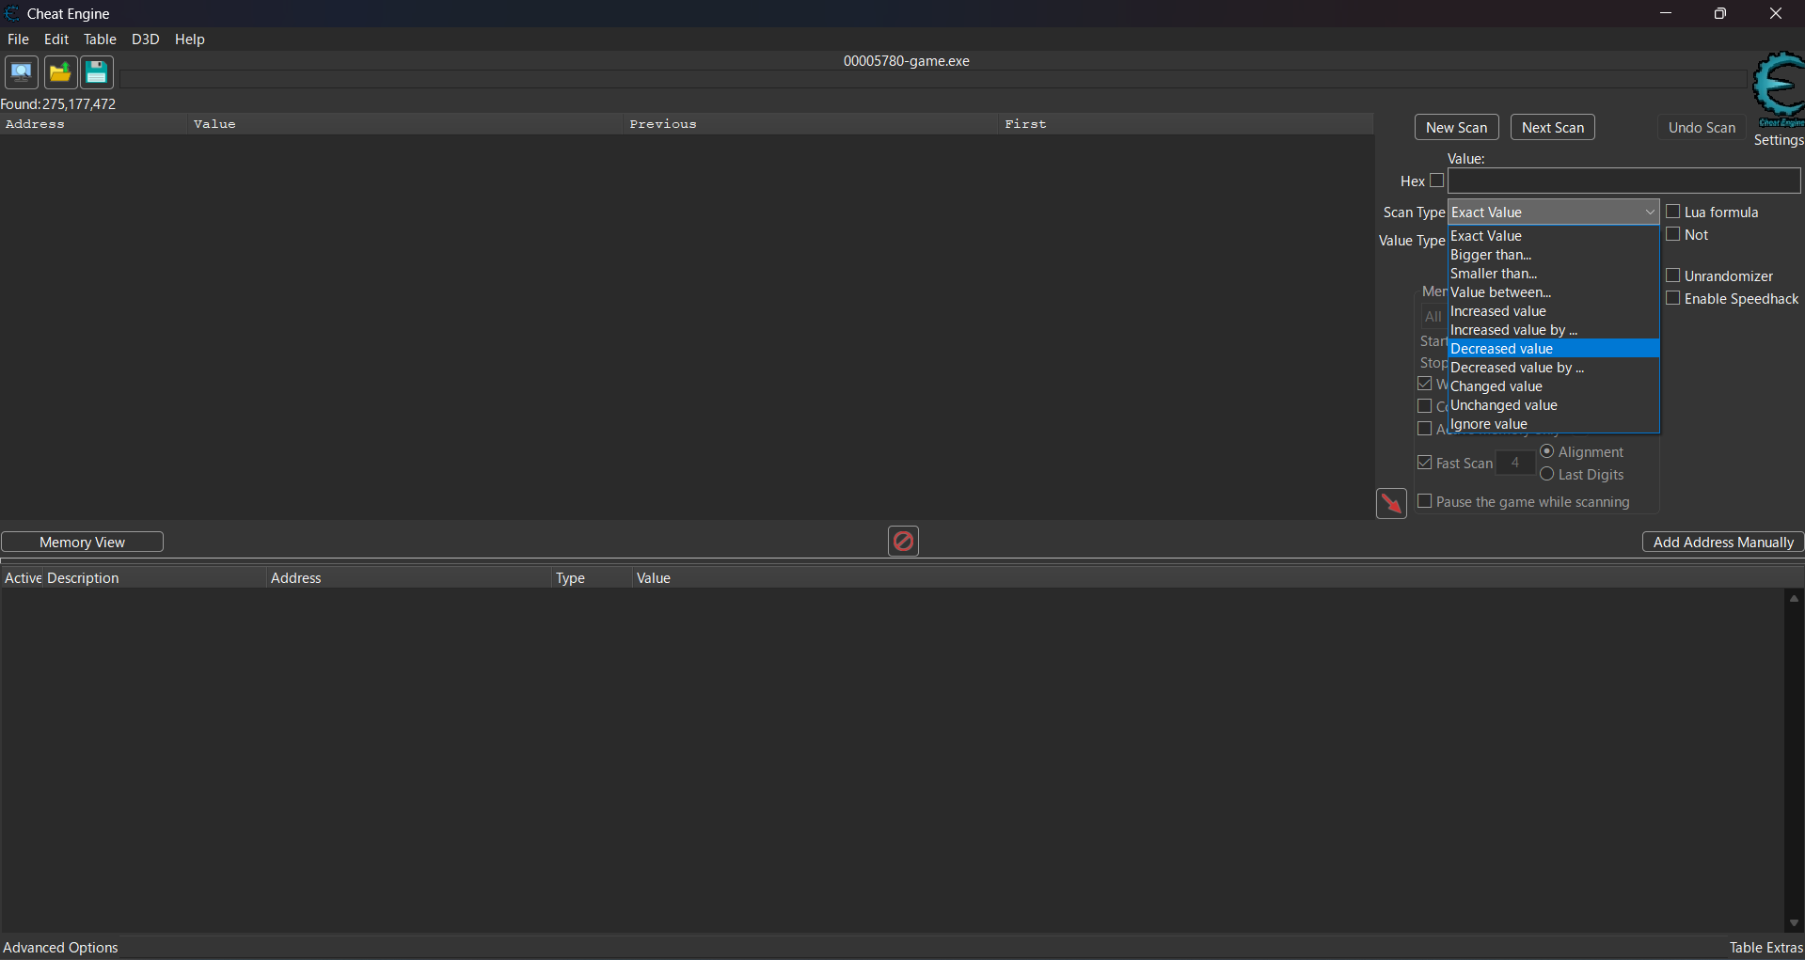1805x960 pixels.
Task: Click the red arrow add-to-list icon
Action: 1391,503
